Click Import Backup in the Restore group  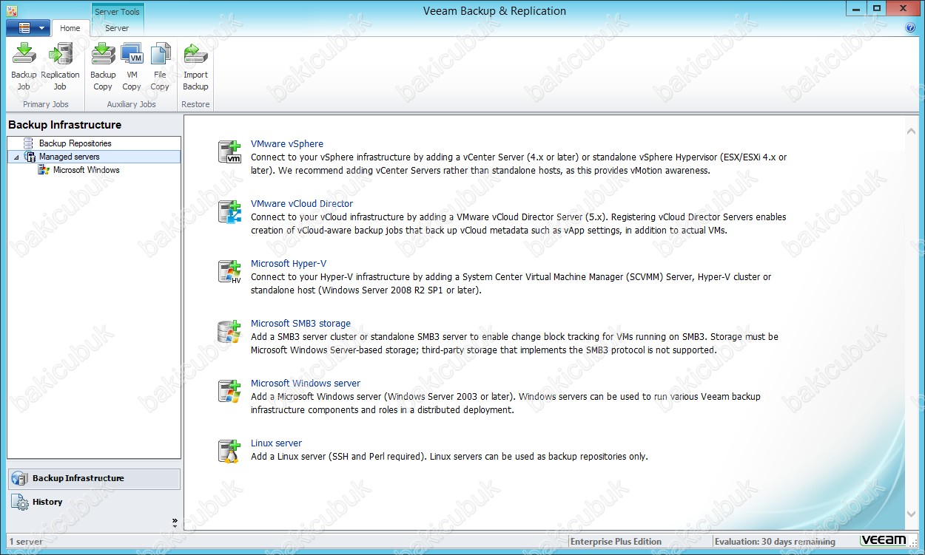[195, 67]
